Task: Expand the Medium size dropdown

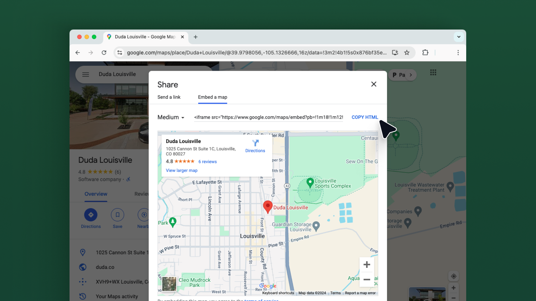Action: (x=171, y=117)
